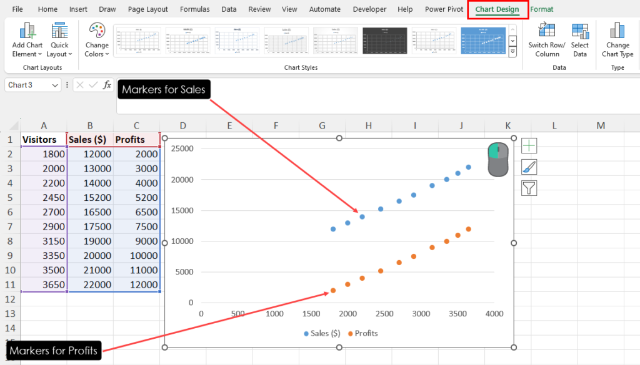Select column B header
This screenshot has width=640, height=365.
(x=90, y=125)
